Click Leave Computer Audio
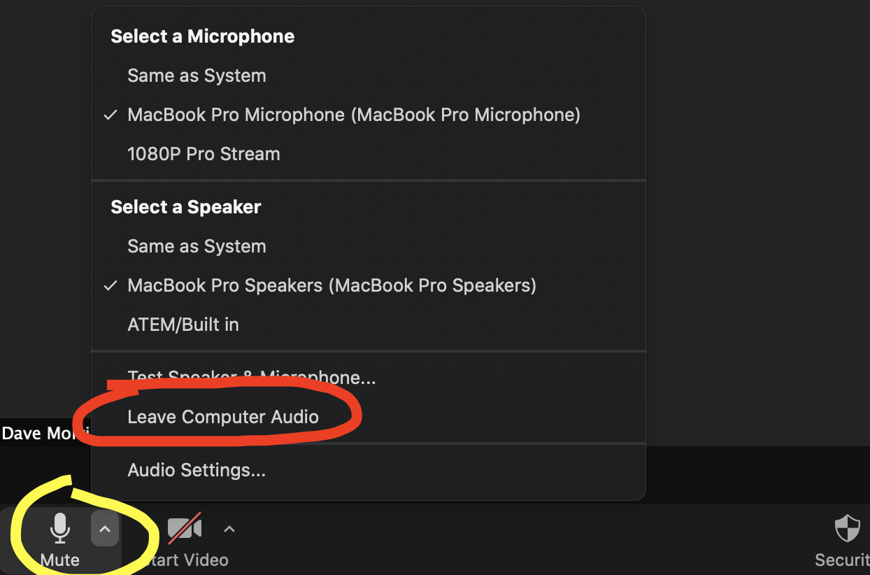The width and height of the screenshot is (870, 575). click(x=369, y=417)
